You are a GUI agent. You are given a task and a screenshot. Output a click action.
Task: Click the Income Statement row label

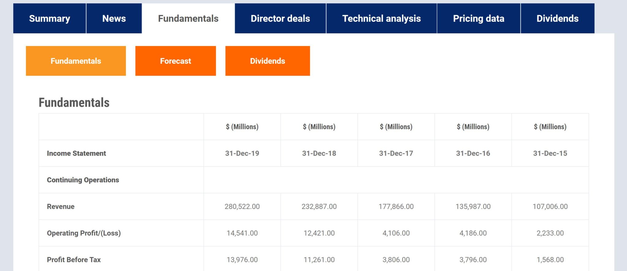click(x=76, y=153)
